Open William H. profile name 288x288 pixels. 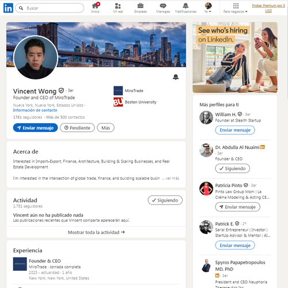tap(226, 115)
